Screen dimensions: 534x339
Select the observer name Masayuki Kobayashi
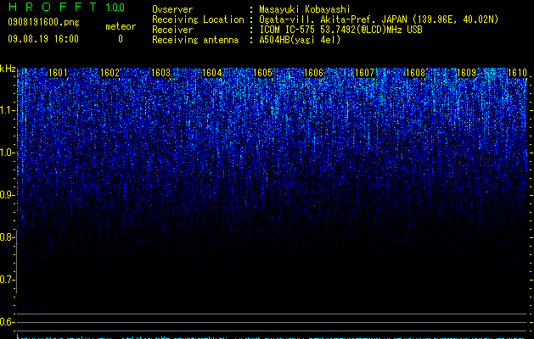tap(305, 9)
